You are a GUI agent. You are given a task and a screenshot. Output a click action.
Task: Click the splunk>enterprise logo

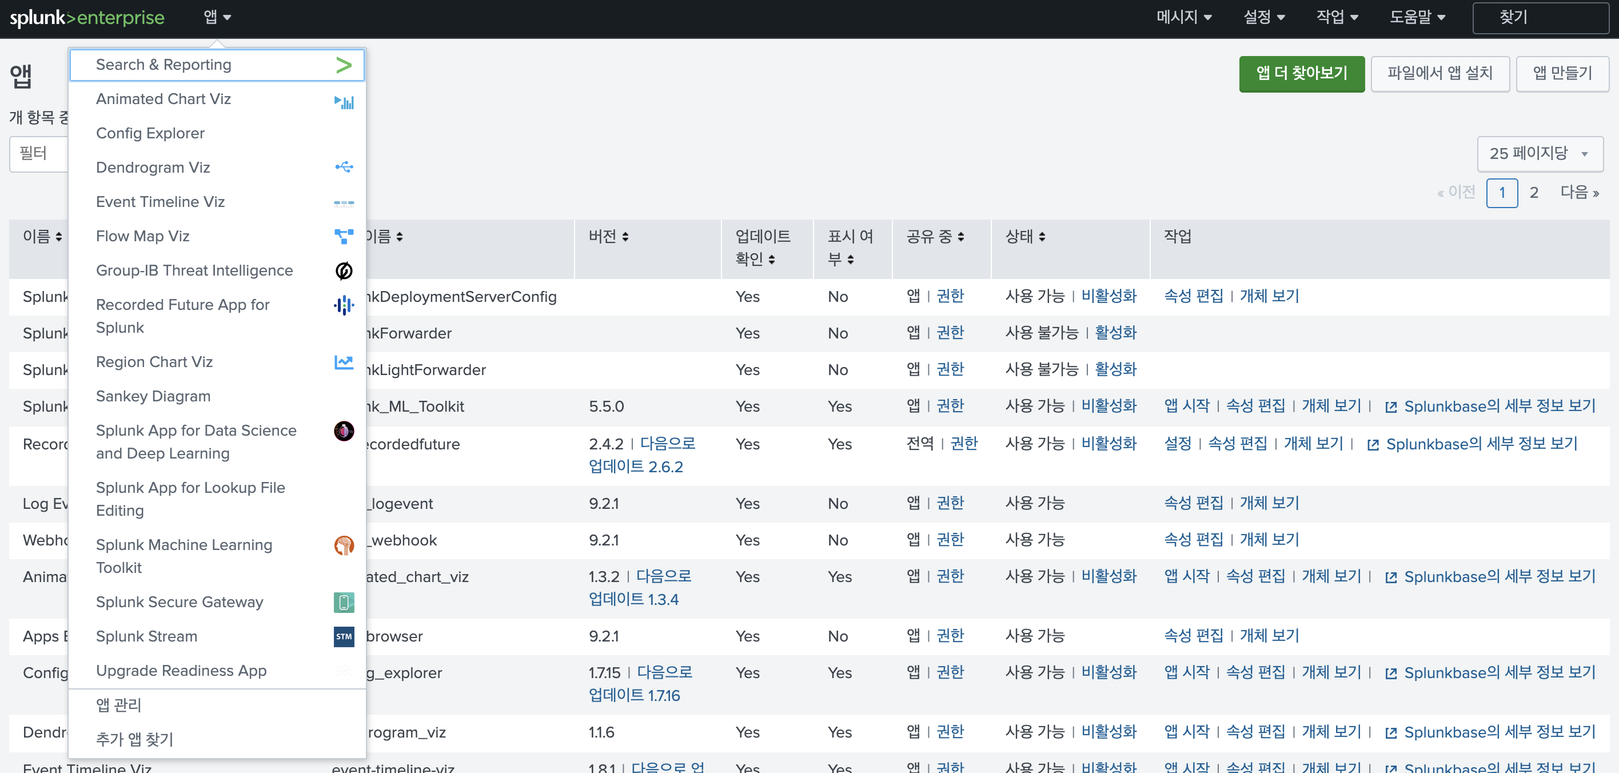87,18
